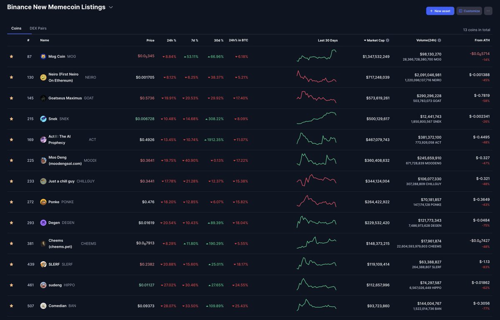
Task: Click the sudeng HIPPO logo icon
Action: [43, 285]
